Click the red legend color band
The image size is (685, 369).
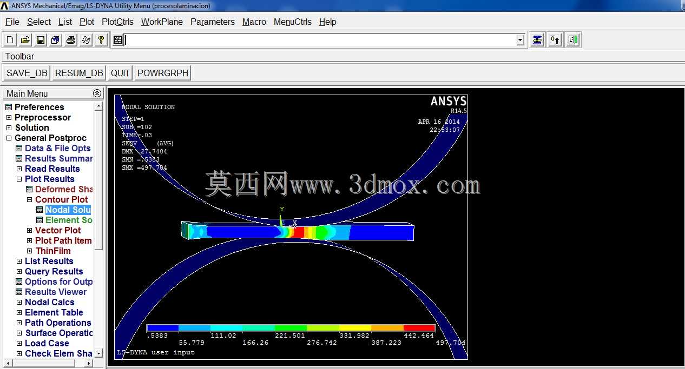[419, 328]
